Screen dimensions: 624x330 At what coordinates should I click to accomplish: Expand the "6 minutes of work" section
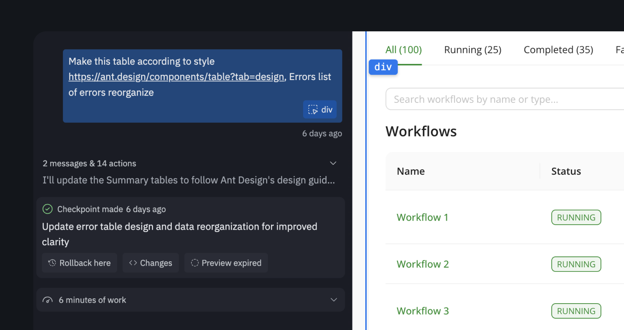333,300
